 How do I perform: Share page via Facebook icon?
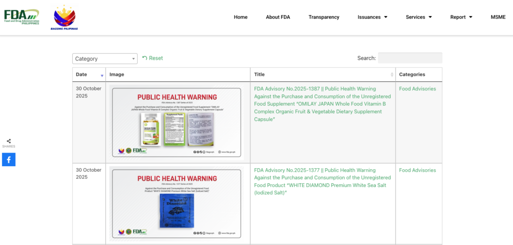(x=9, y=160)
